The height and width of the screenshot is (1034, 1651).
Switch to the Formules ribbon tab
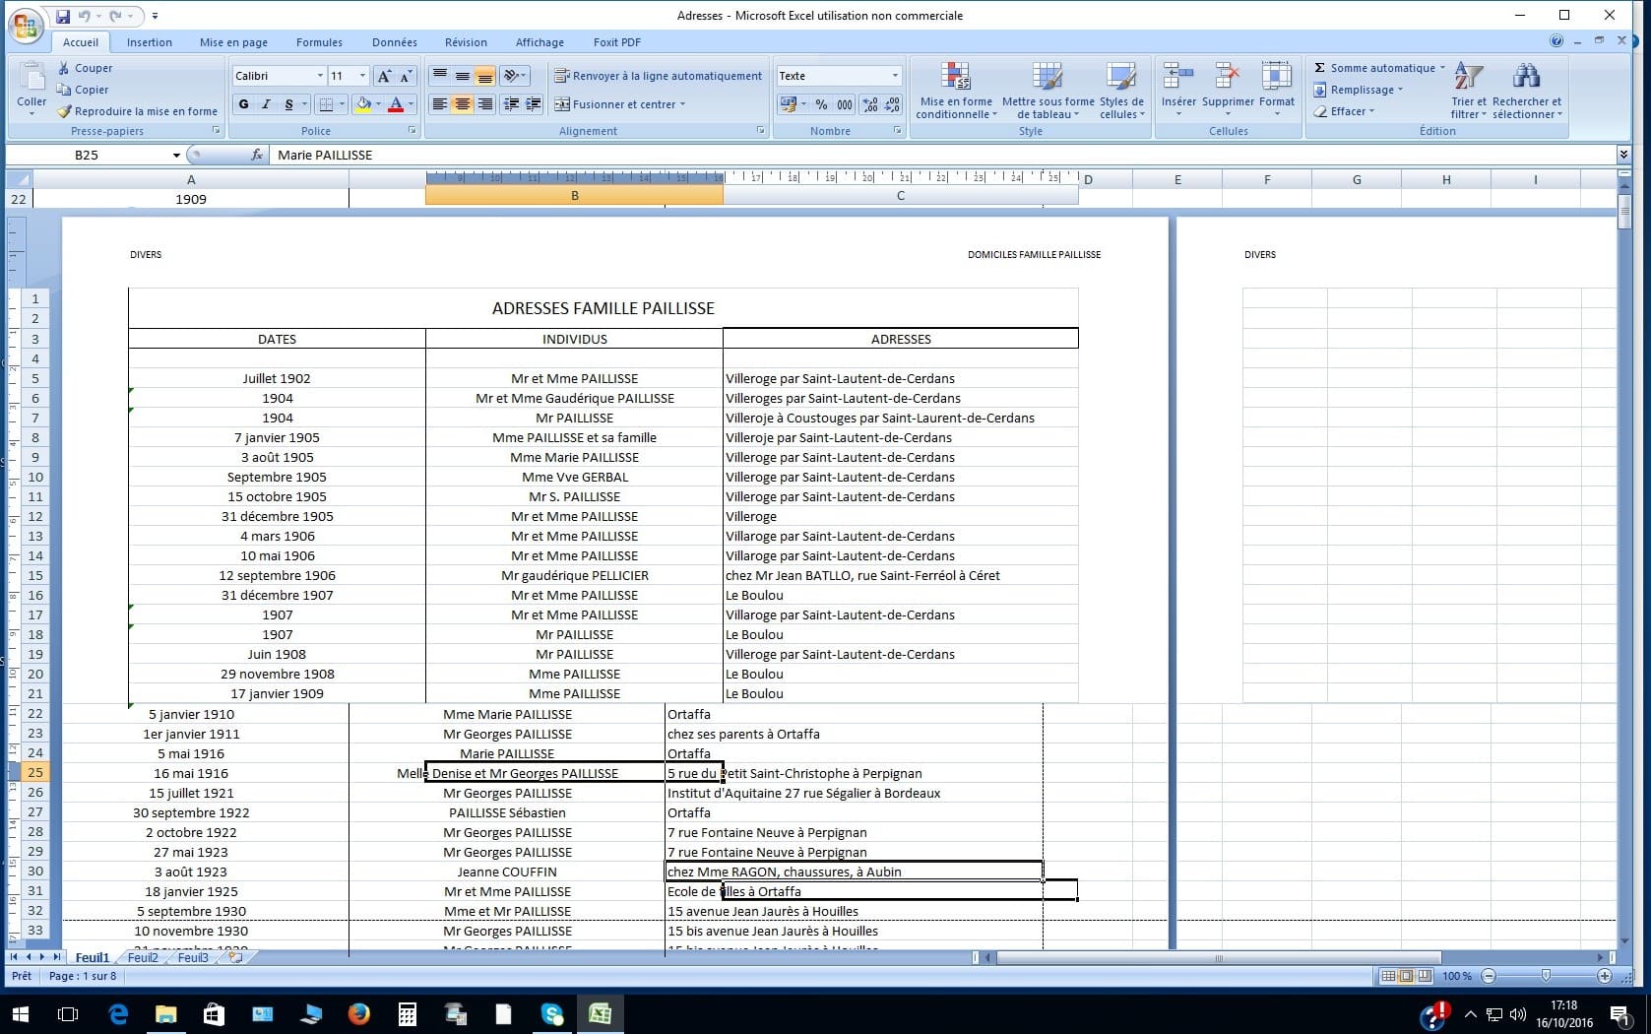point(319,42)
